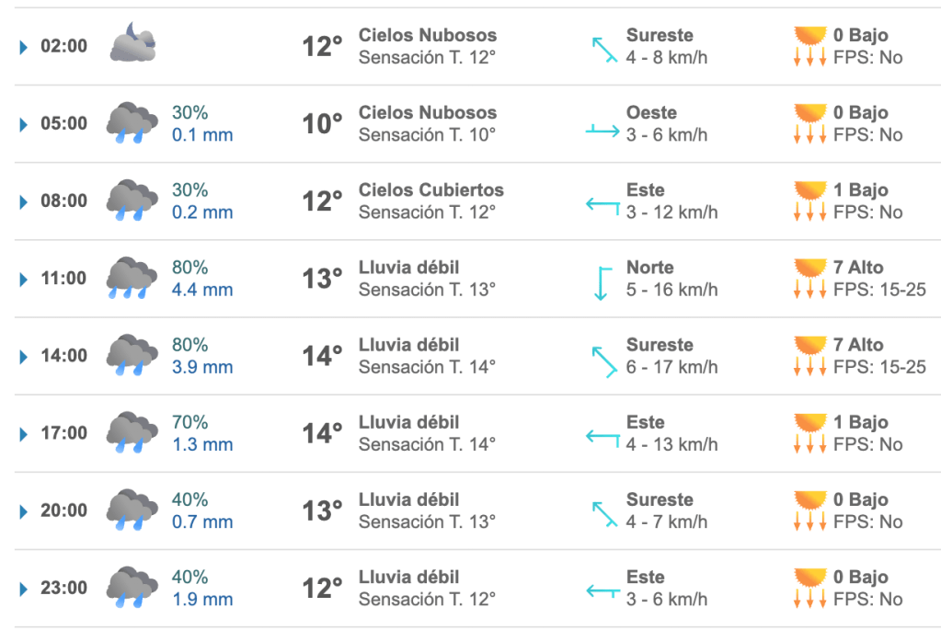The width and height of the screenshot is (941, 630).
Task: Click the Norte wind arrow at 11:00
Action: (x=602, y=282)
